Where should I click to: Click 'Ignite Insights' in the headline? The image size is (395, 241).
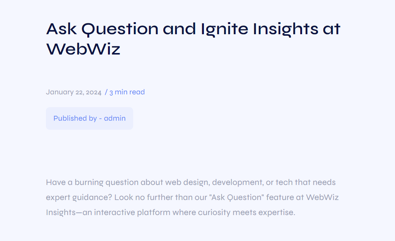[x=260, y=29]
